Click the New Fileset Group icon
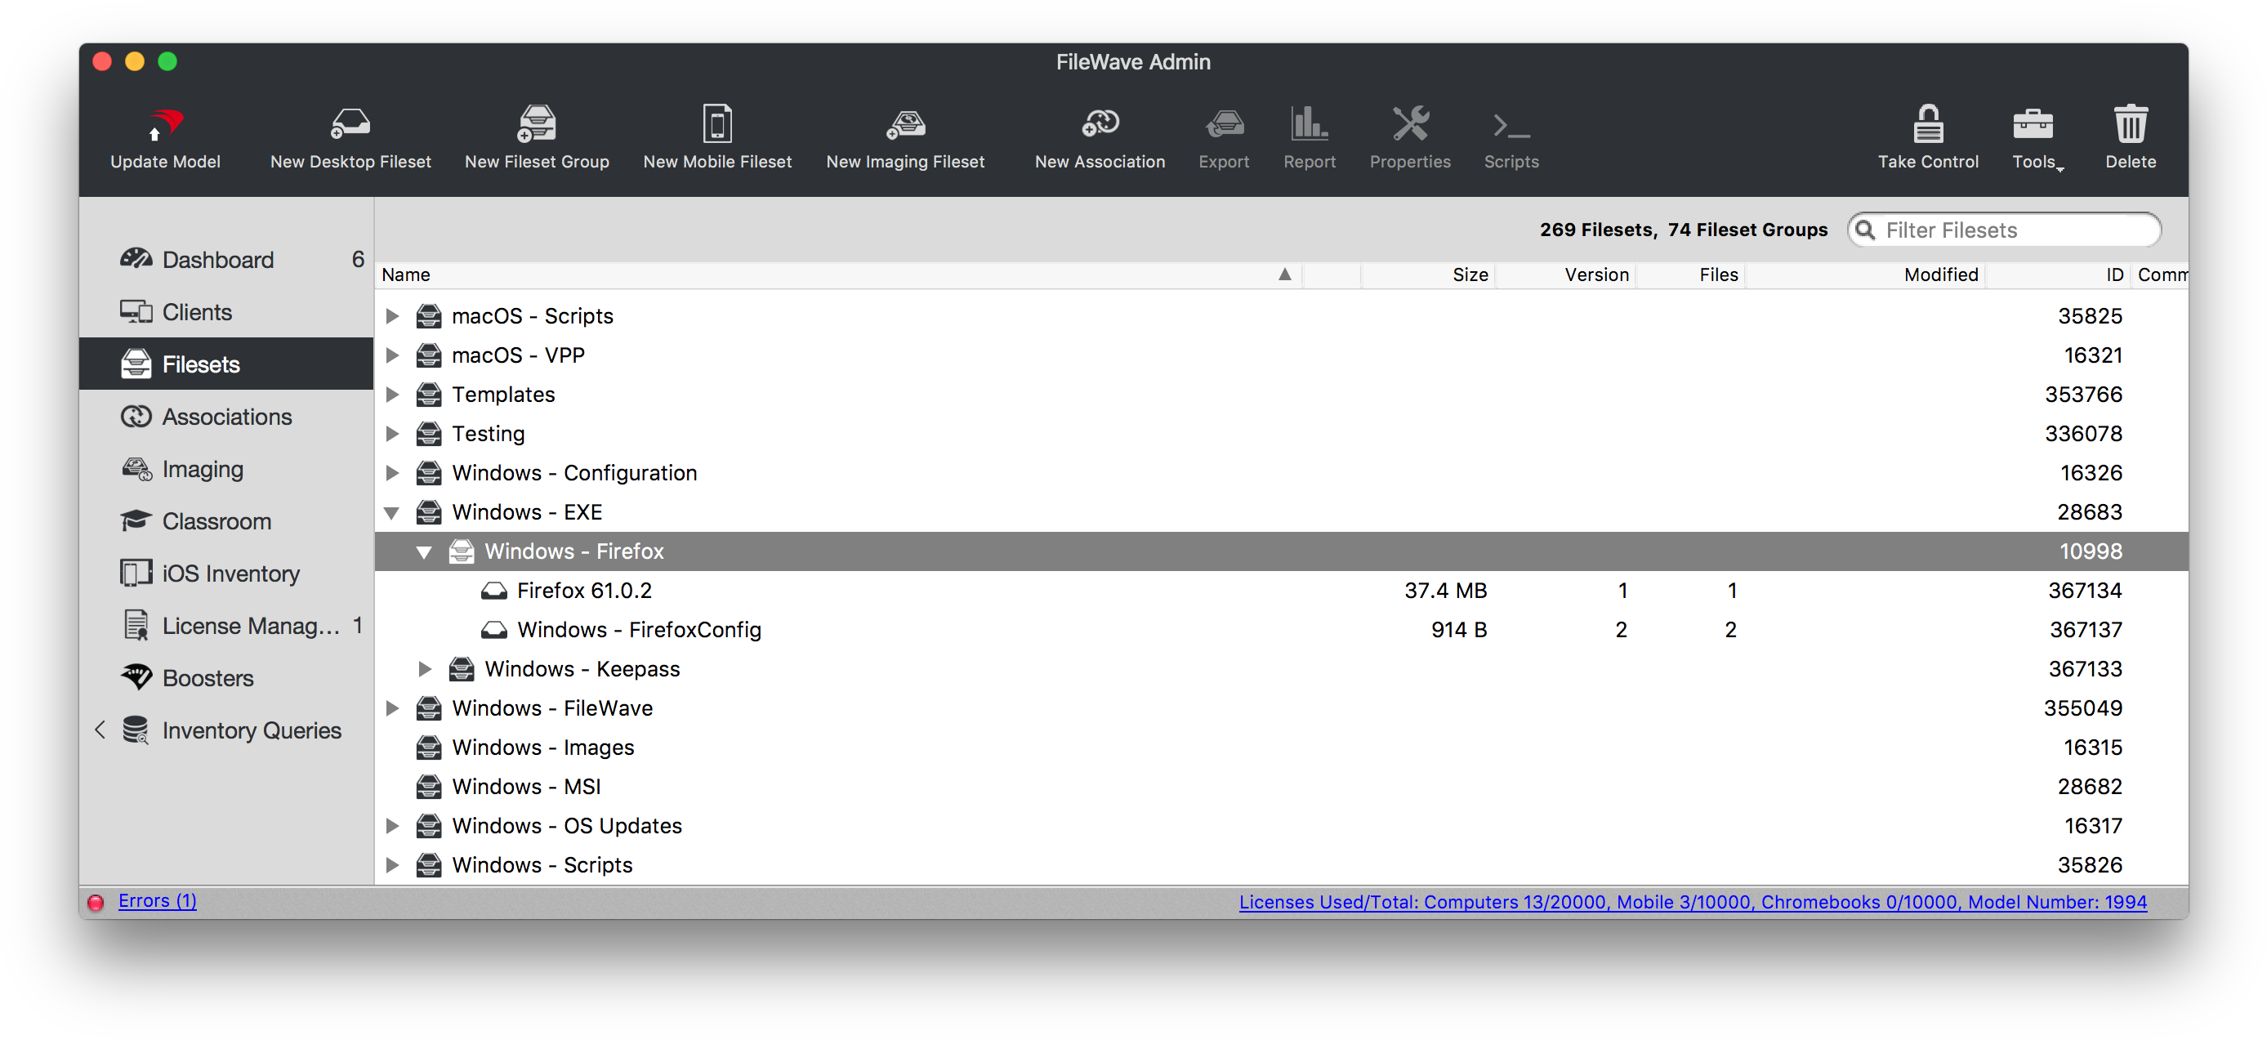 tap(536, 124)
